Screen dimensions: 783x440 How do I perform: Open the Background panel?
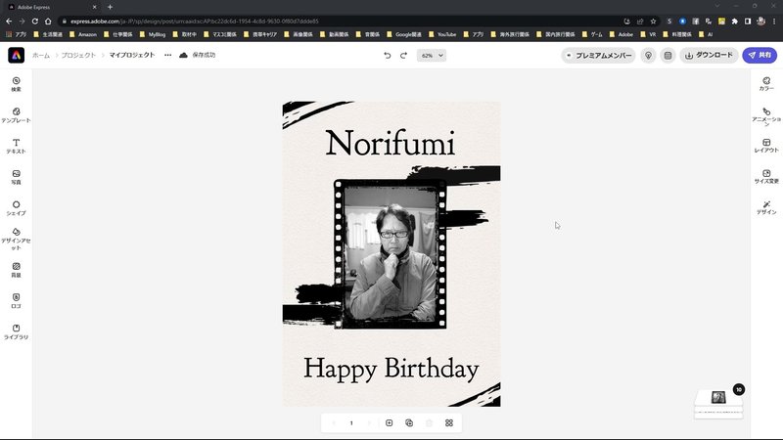(x=16, y=270)
